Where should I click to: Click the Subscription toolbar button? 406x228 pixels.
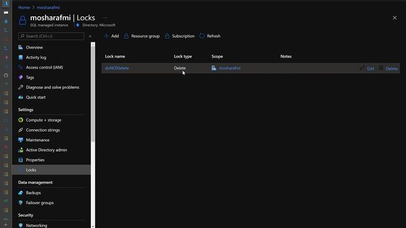click(180, 36)
